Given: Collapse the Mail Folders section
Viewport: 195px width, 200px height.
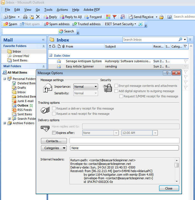Looking at the screenshot, I should [44, 66].
